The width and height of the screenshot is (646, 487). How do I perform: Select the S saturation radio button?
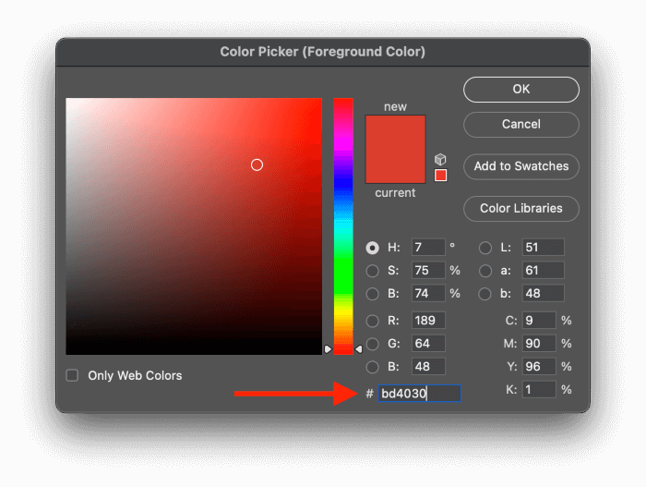click(x=373, y=271)
